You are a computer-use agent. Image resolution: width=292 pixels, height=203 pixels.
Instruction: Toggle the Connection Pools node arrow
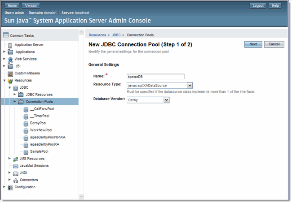pos(15,101)
